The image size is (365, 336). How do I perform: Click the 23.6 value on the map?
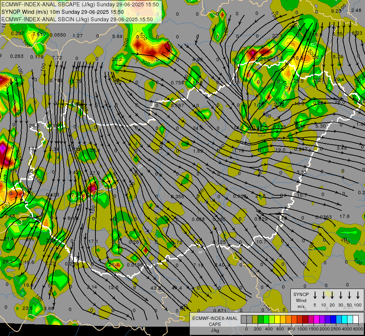click(28, 308)
